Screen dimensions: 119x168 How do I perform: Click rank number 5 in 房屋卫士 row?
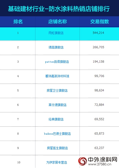click(18, 91)
